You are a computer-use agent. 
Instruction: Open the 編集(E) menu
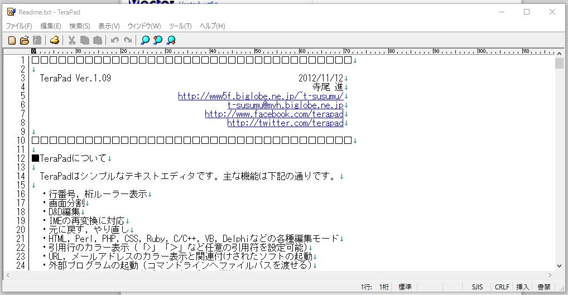[50, 26]
